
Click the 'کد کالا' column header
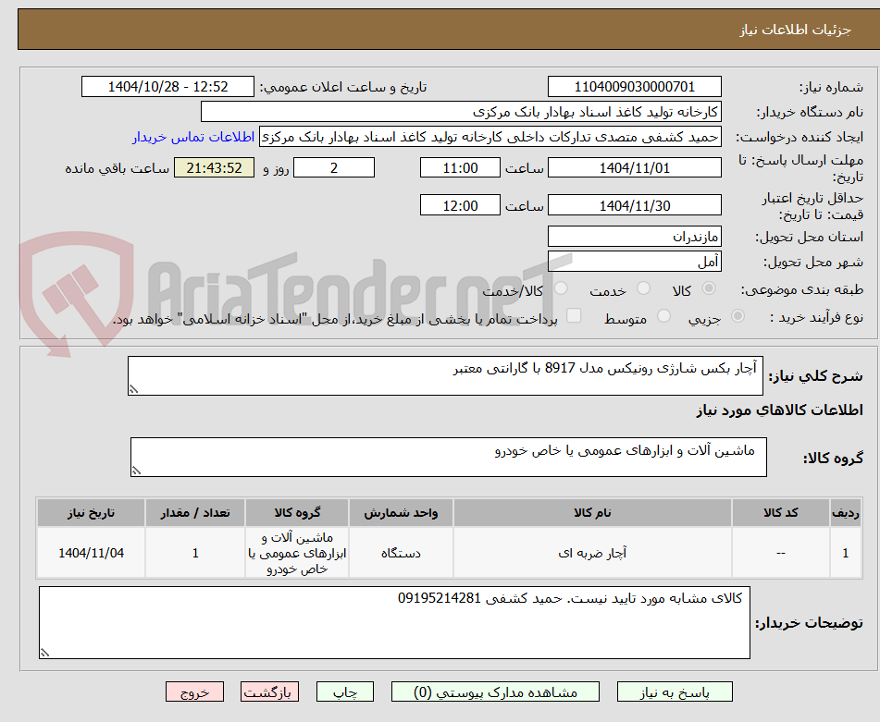coord(781,512)
